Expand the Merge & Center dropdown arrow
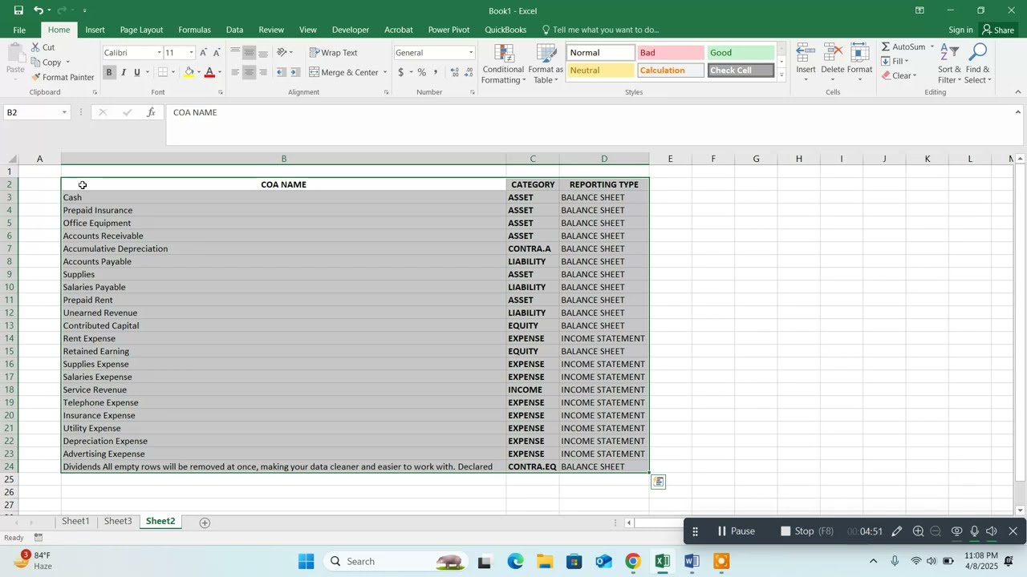The width and height of the screenshot is (1027, 577). (x=385, y=72)
